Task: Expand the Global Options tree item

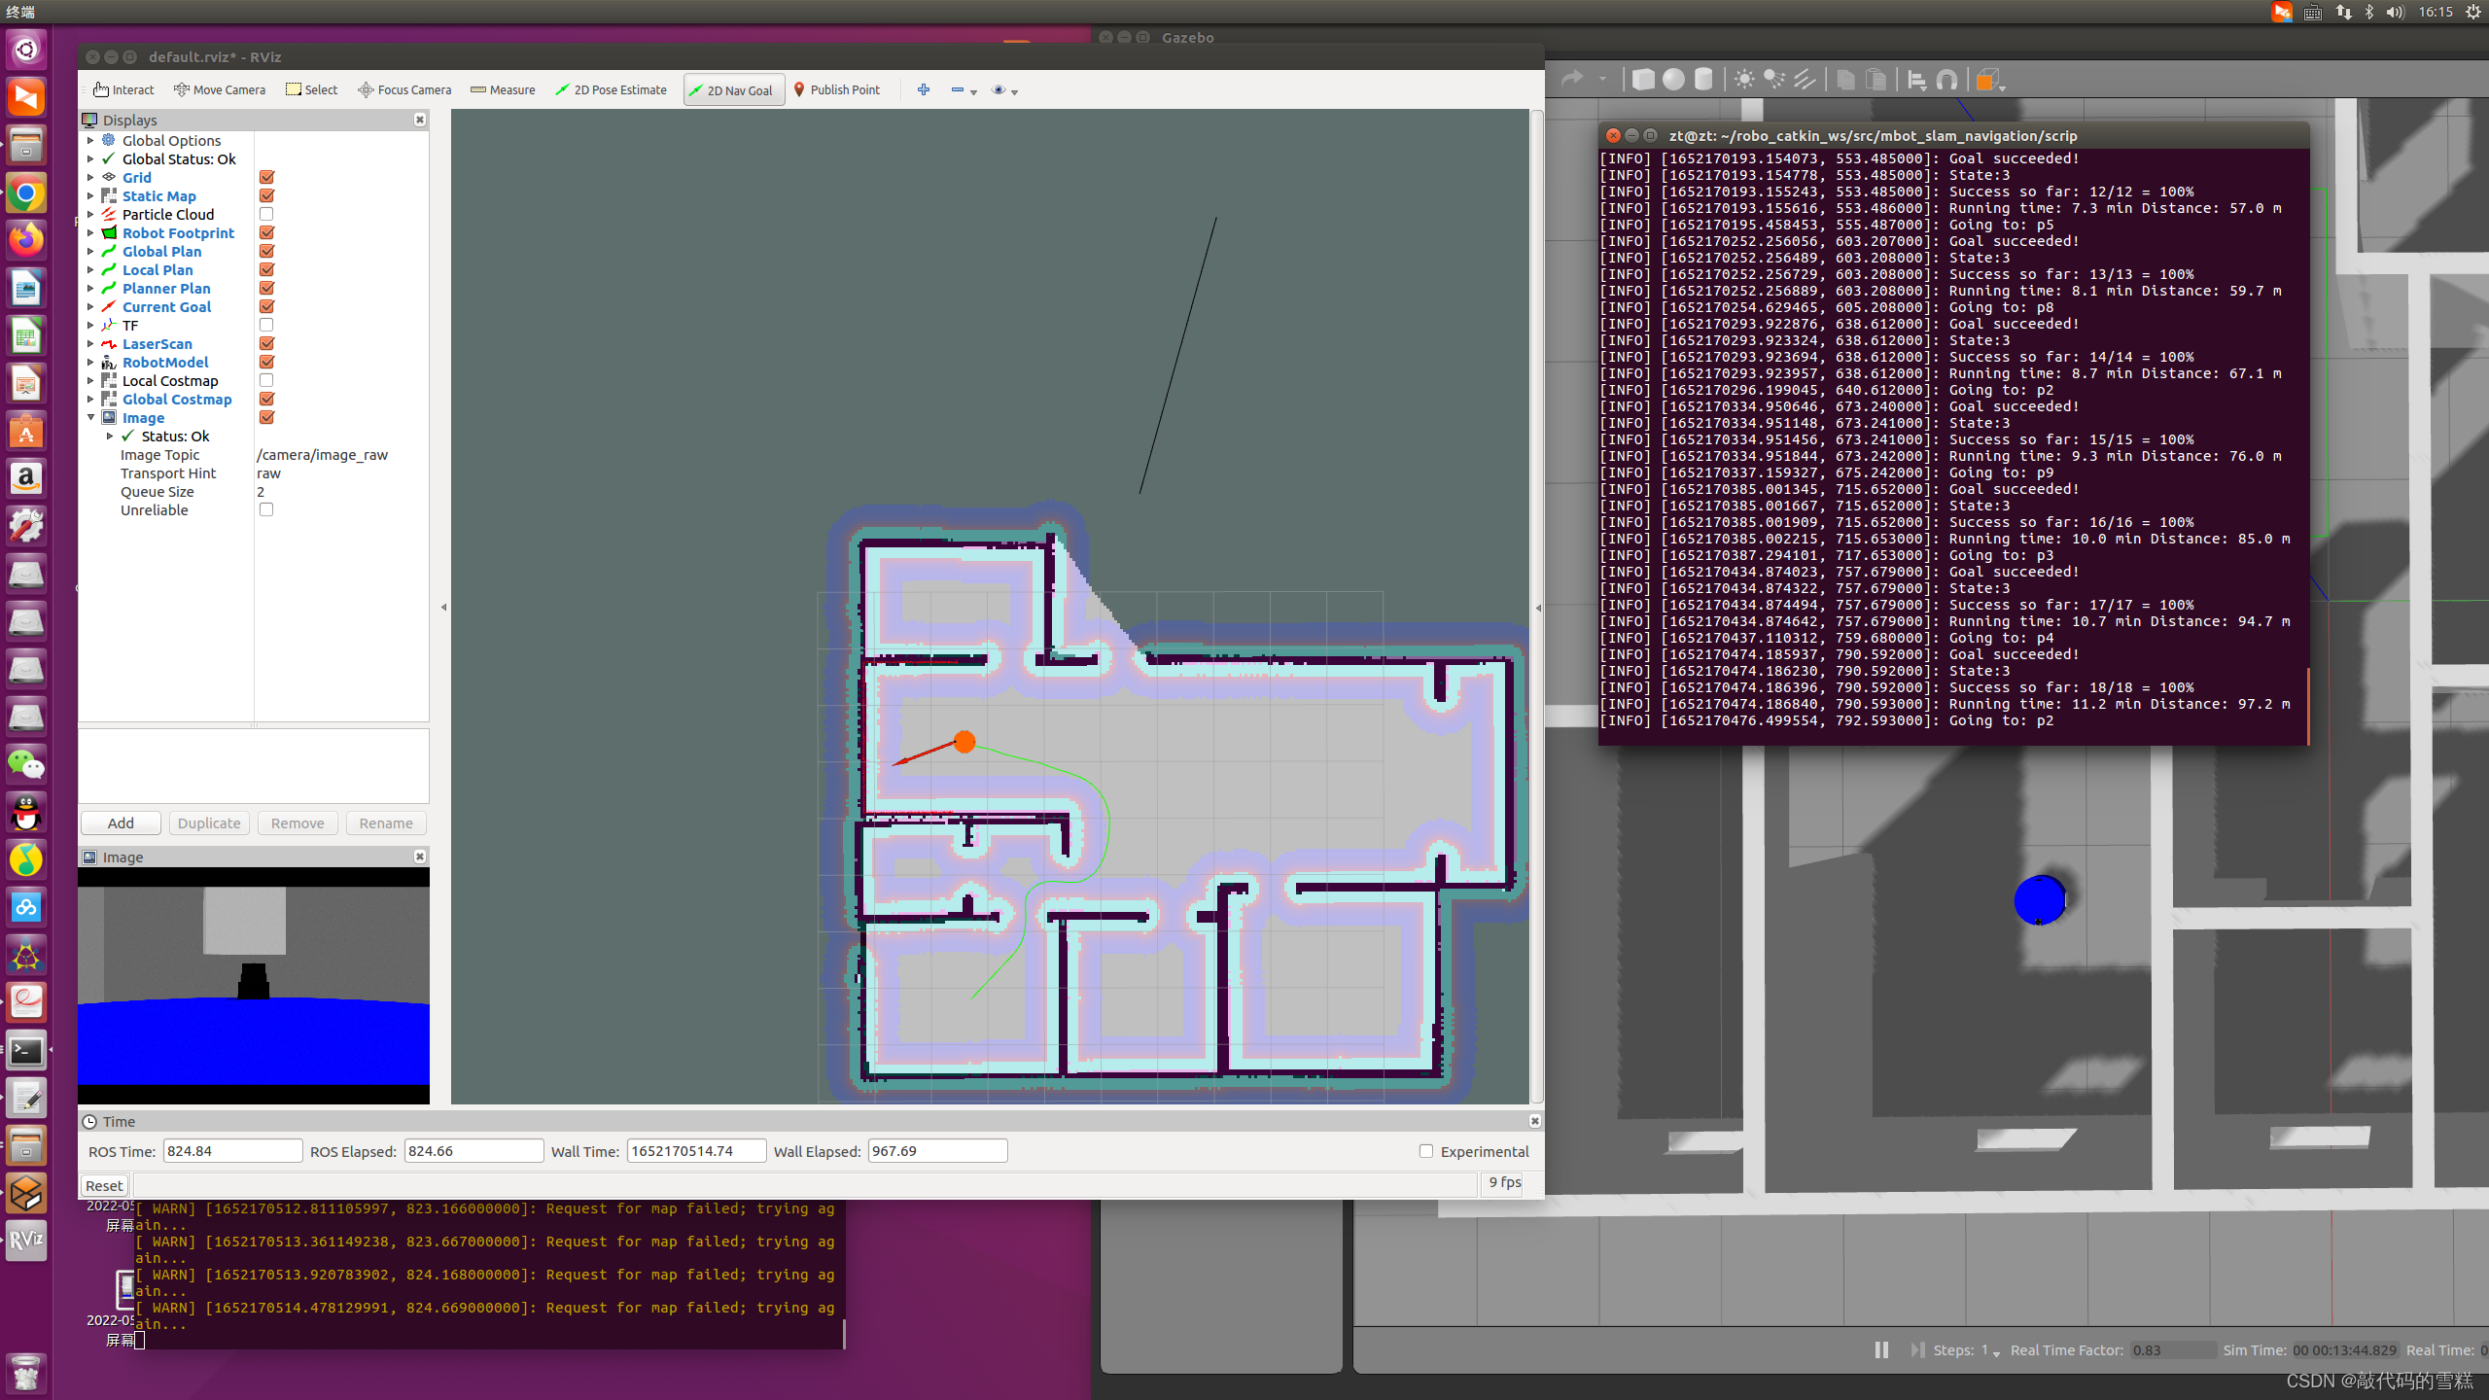Action: [x=90, y=140]
